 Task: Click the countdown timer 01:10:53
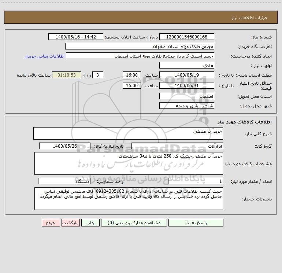pos(67,75)
